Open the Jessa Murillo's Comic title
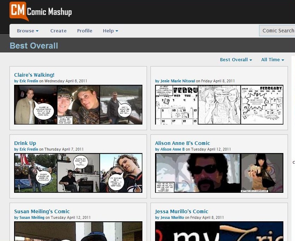Screen dimensions: 295x241 [182, 211]
